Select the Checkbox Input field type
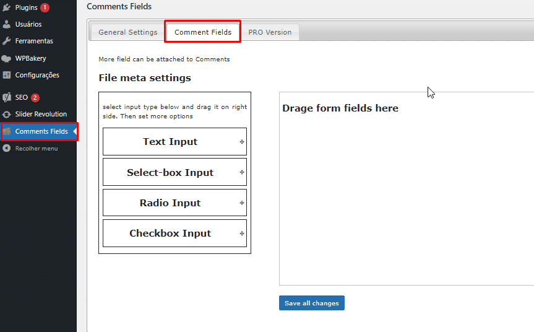 [x=174, y=233]
